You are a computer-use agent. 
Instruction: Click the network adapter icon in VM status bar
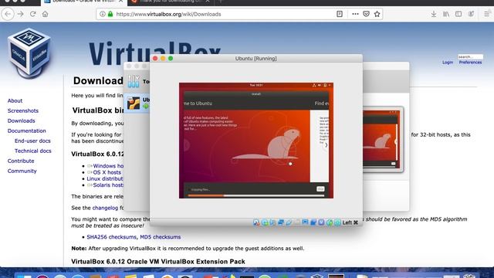point(281,222)
